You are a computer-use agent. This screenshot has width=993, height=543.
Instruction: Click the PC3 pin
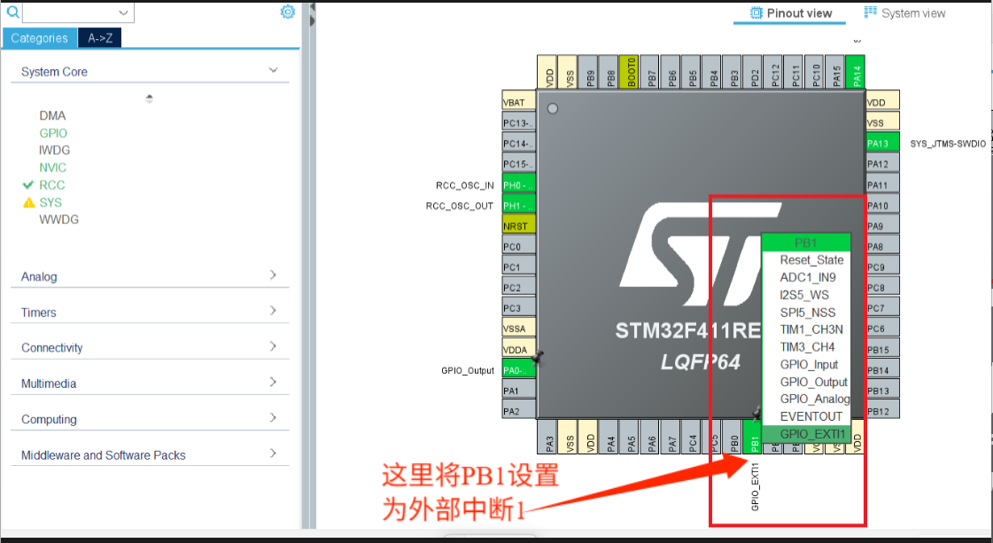coord(519,307)
